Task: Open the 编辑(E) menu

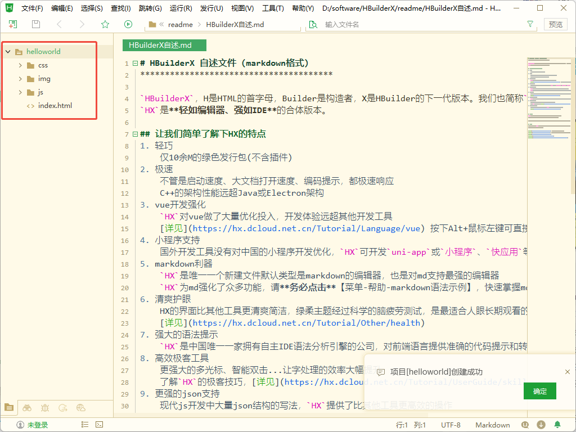Action: coord(62,8)
